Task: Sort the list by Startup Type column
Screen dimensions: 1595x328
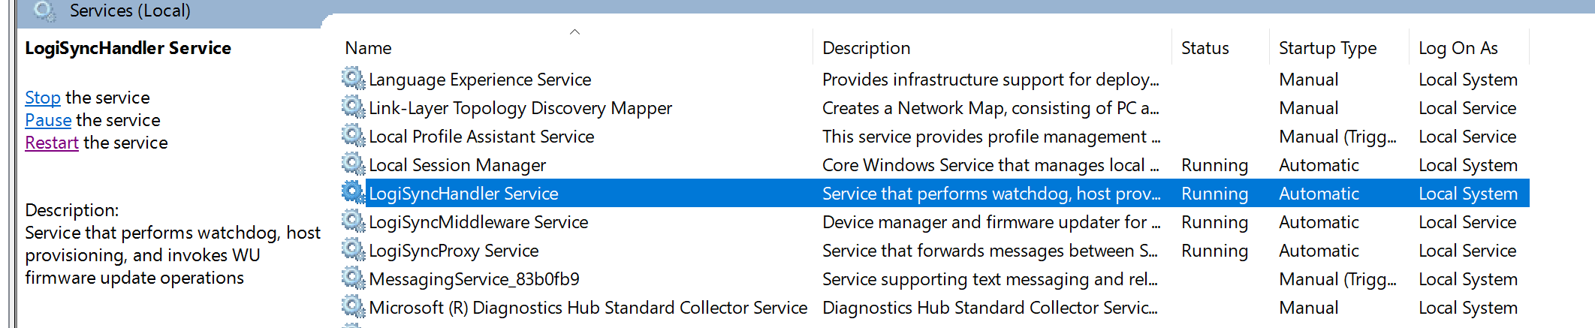Action: (1327, 48)
